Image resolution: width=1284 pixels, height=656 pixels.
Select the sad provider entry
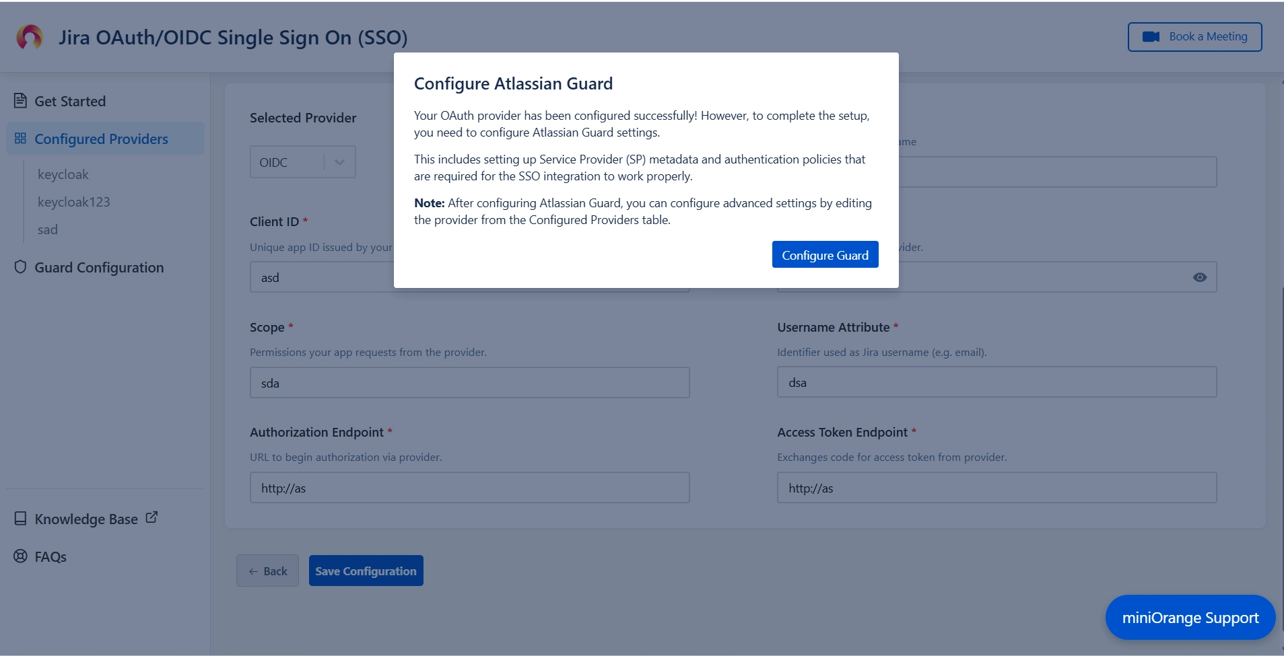pyautogui.click(x=48, y=229)
